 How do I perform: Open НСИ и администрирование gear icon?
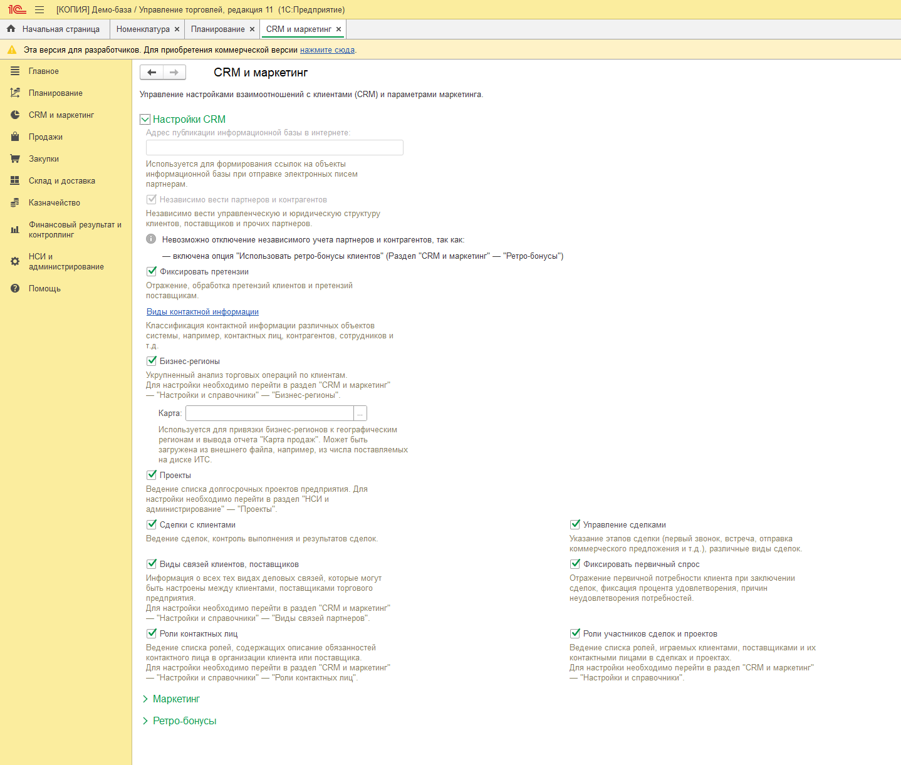pyautogui.click(x=15, y=262)
